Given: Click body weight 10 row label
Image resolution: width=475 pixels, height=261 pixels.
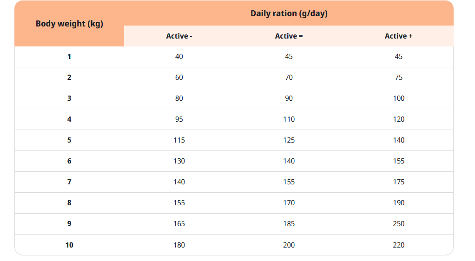Looking at the screenshot, I should [x=69, y=245].
